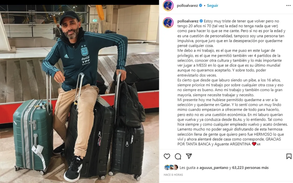Open aguuus_pantano profile from likes line
The image size is (293, 183).
coord(214,168)
